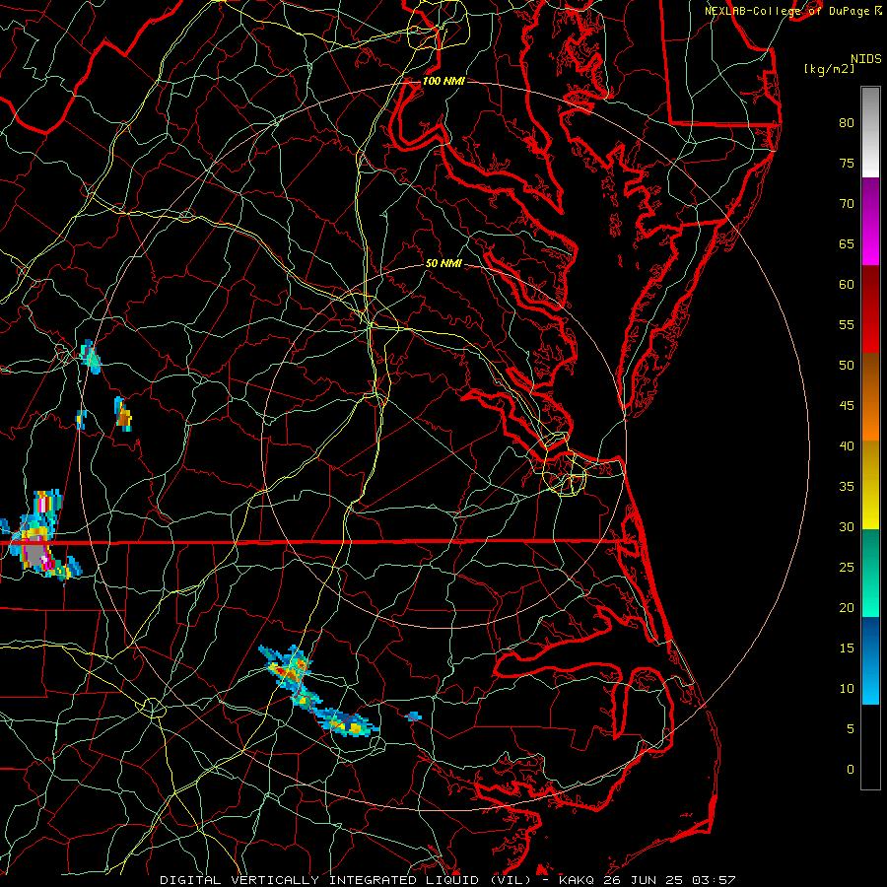Image resolution: width=887 pixels, height=887 pixels.
Task: Select the gray-white segment of the color bar
Action: [x=870, y=132]
